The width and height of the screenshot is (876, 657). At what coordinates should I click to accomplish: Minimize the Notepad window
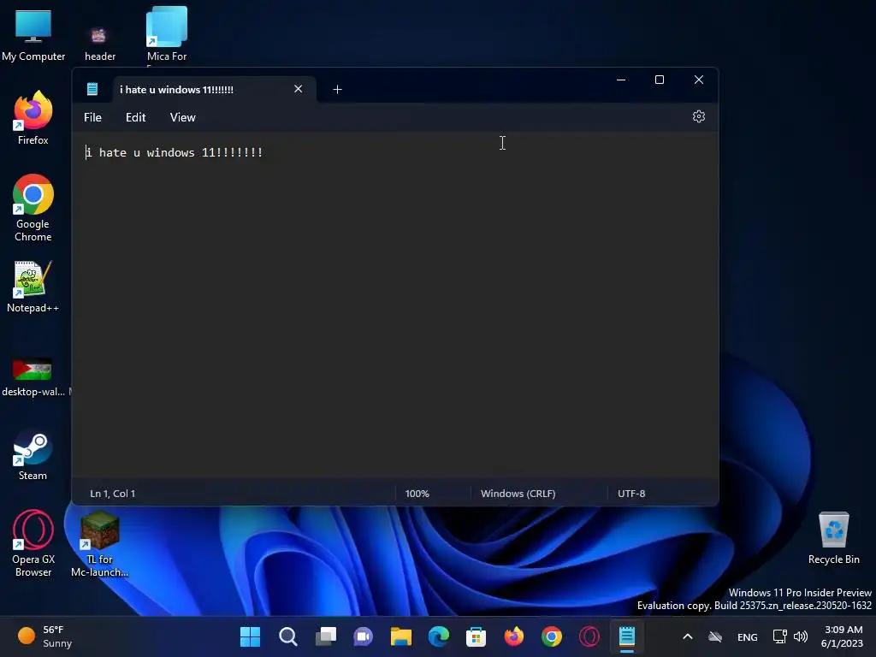621,80
